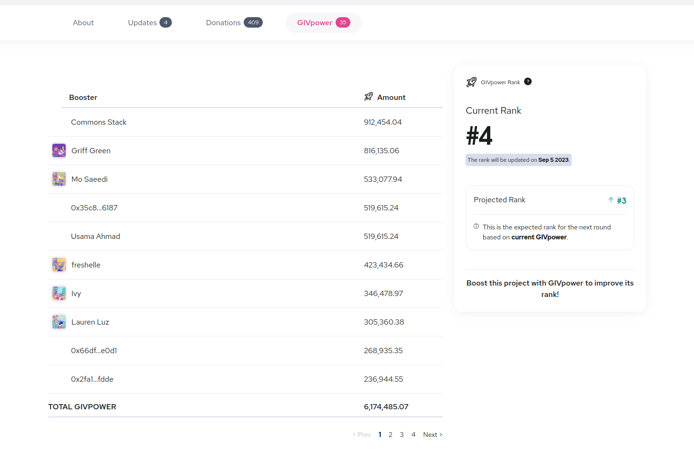Click the count badge 409 on Donations
694x455 pixels.
(253, 22)
